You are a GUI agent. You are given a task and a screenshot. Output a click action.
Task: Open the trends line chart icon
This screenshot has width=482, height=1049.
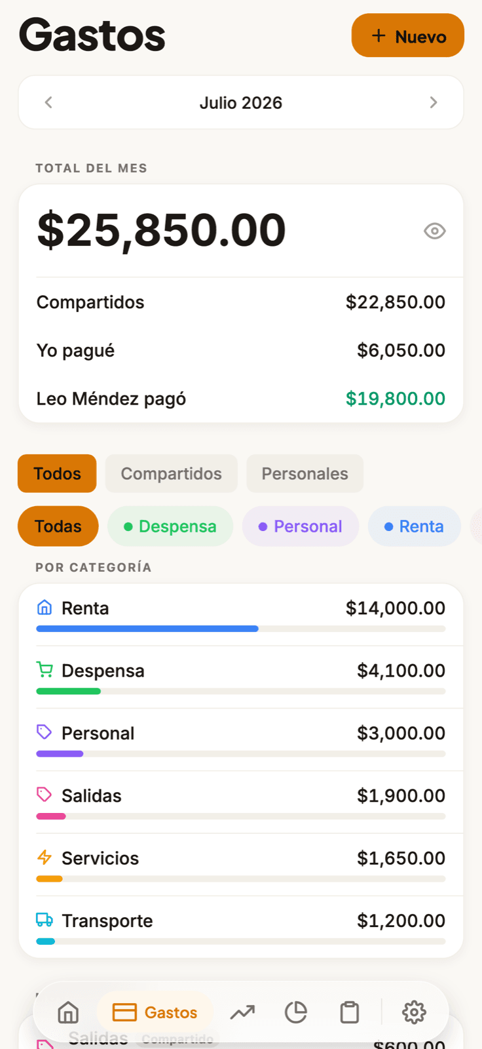pyautogui.click(x=242, y=1012)
